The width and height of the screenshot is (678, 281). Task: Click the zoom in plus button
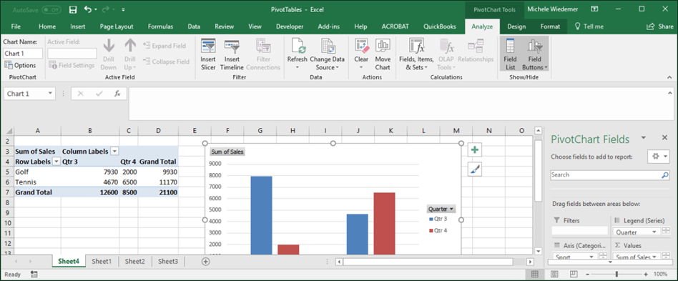pyautogui.click(x=646, y=274)
